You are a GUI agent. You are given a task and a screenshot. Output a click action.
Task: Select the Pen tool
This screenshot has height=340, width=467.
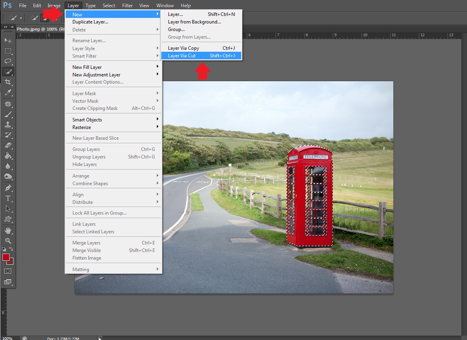(x=8, y=188)
